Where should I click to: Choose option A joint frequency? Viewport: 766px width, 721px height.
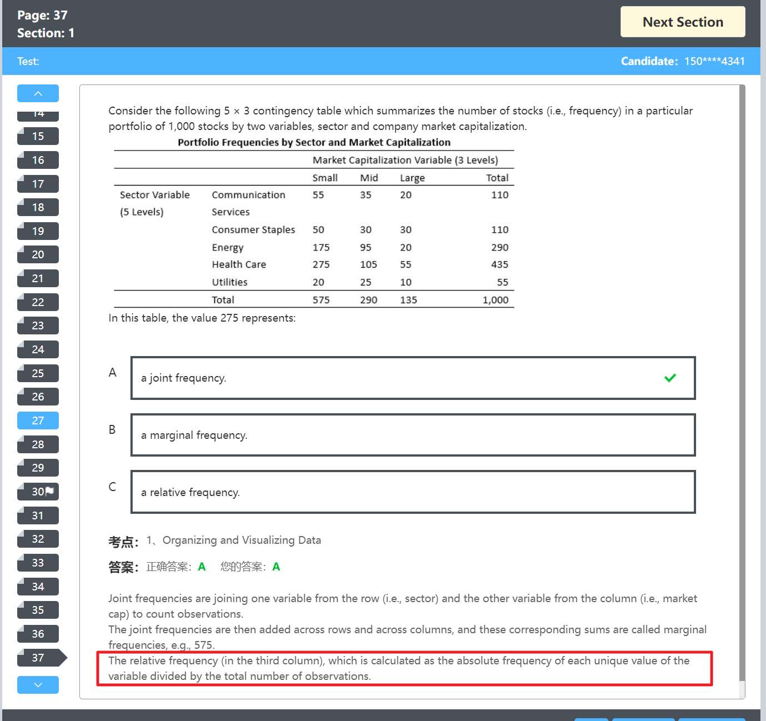pos(413,378)
